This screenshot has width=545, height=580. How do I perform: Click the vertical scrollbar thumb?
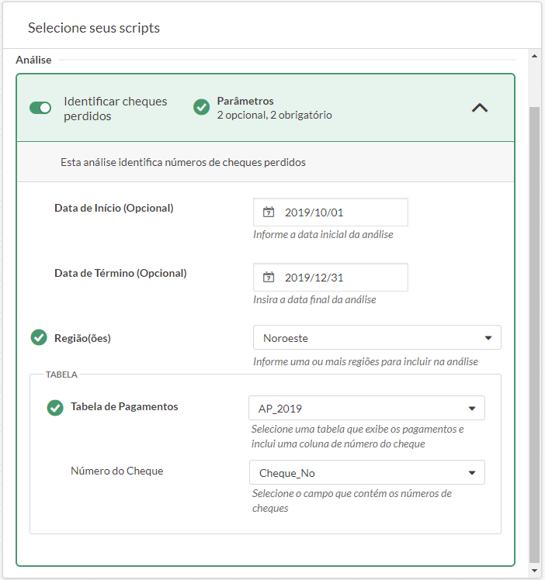(x=534, y=333)
